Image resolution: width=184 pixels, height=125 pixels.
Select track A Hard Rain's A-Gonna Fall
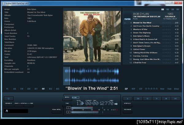151,39
